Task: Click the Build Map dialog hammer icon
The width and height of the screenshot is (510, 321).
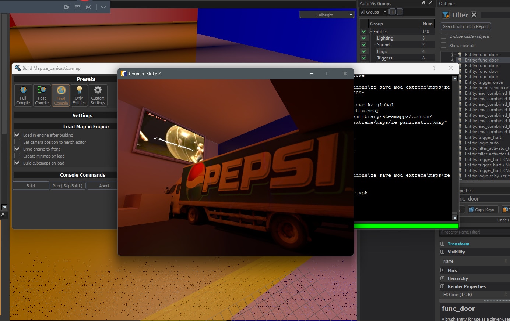Action: coord(17,68)
